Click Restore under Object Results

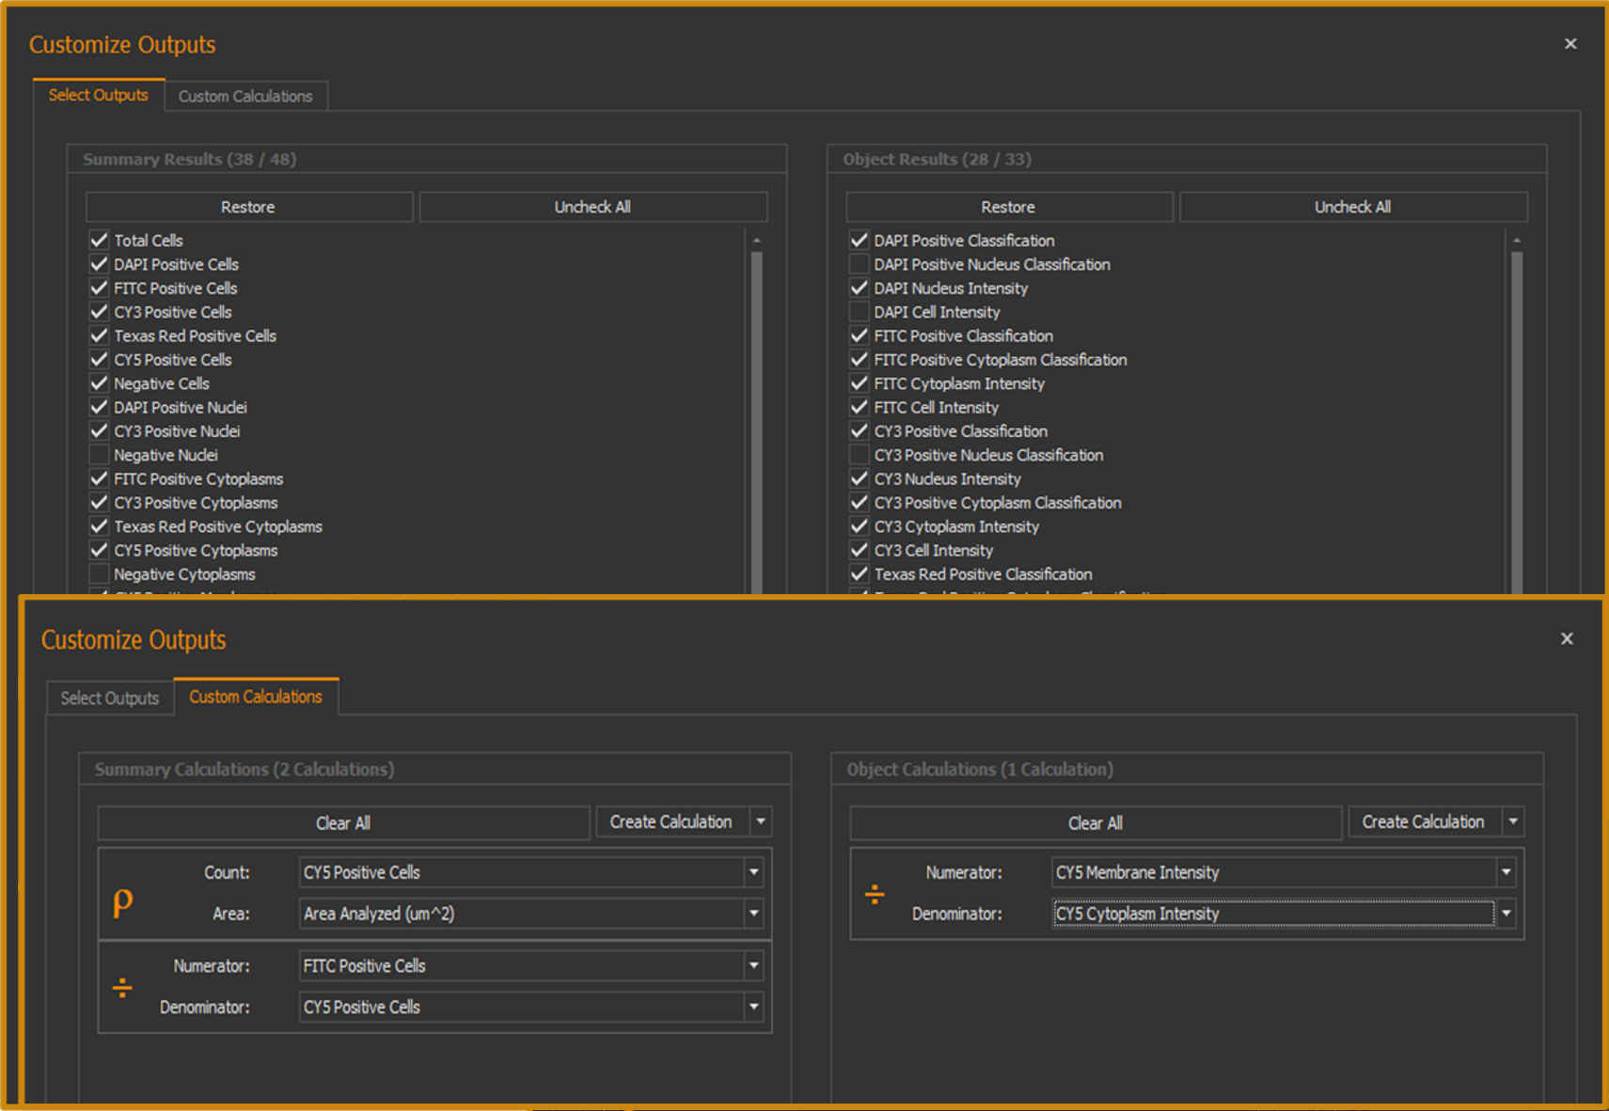1008,207
